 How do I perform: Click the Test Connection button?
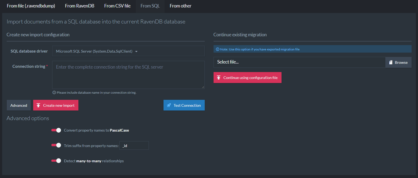point(184,105)
